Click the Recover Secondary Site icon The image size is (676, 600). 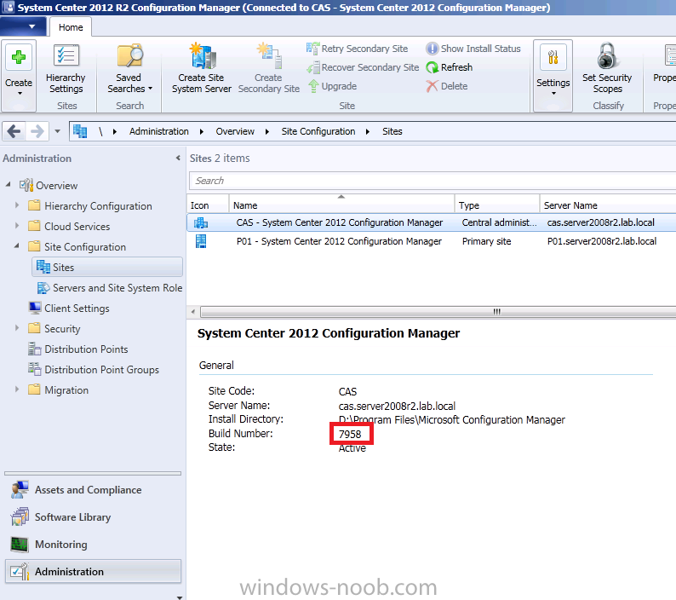pyautogui.click(x=313, y=67)
